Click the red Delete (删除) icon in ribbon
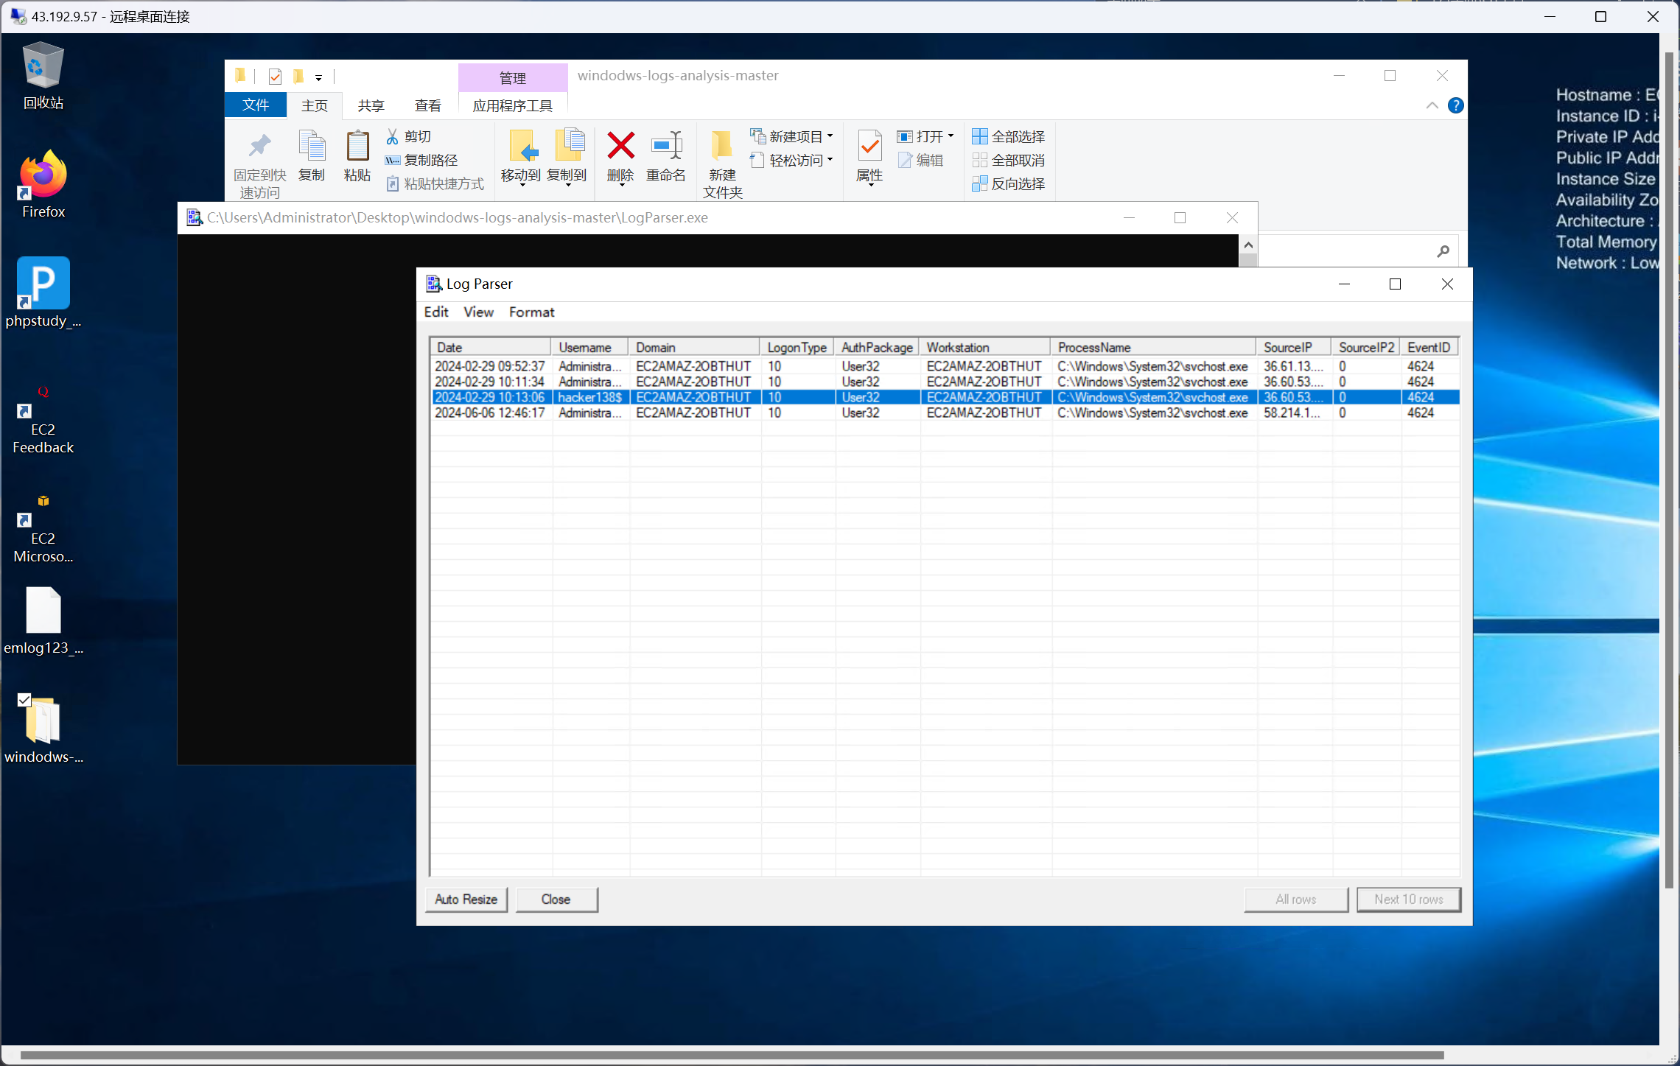 pos(620,146)
